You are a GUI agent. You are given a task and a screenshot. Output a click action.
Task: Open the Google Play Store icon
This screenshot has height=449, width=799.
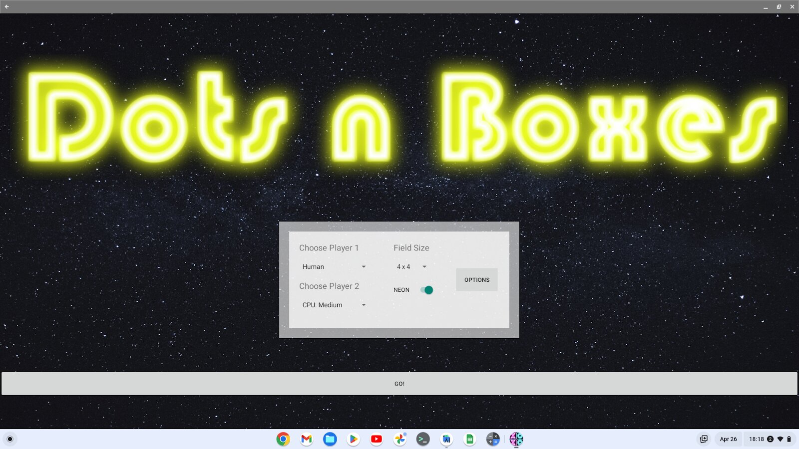[x=353, y=439]
